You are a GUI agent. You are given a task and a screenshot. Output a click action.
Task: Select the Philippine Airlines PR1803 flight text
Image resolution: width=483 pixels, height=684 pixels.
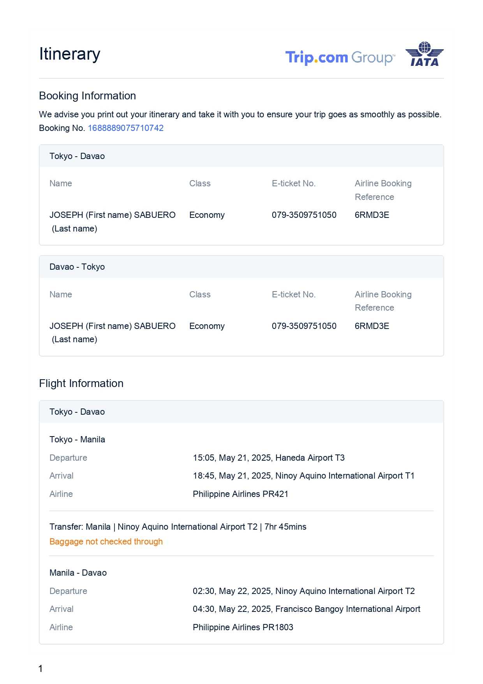click(243, 627)
